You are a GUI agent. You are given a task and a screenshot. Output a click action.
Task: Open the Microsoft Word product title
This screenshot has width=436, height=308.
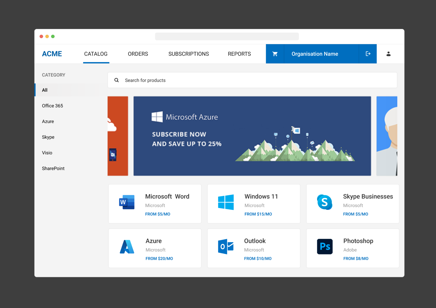click(167, 196)
